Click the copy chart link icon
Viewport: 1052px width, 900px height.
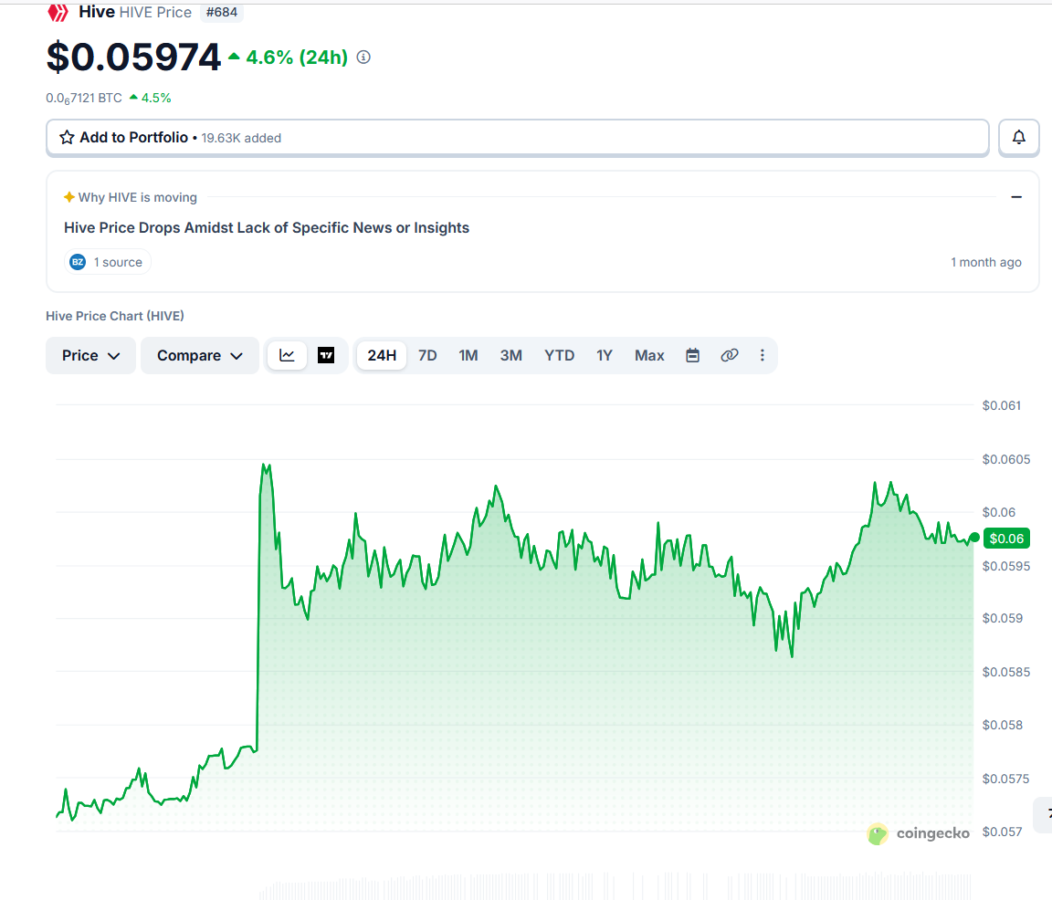730,355
